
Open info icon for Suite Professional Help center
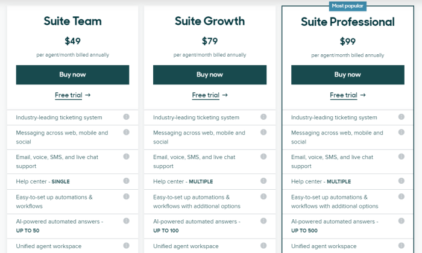click(x=402, y=181)
